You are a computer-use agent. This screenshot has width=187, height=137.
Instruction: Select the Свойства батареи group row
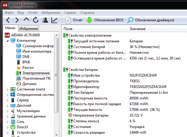click(80, 70)
